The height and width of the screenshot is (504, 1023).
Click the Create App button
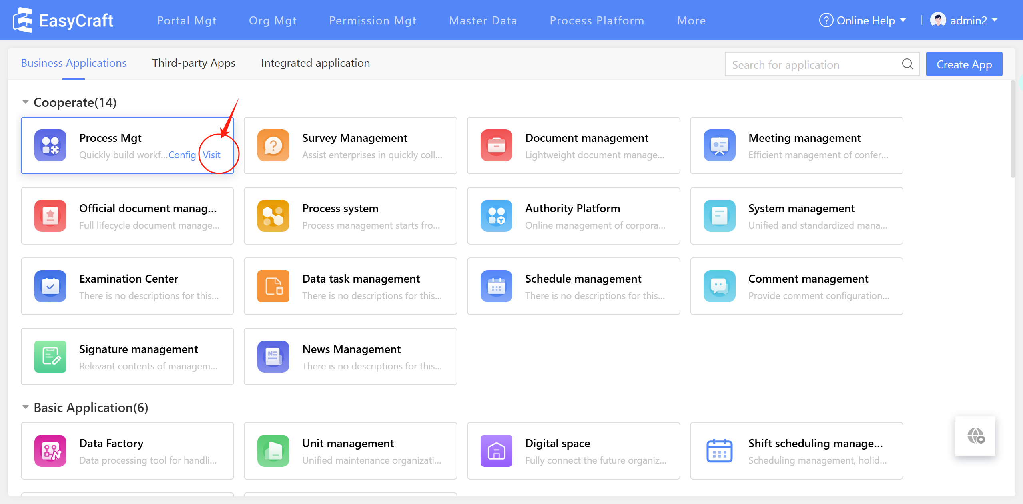coord(964,64)
